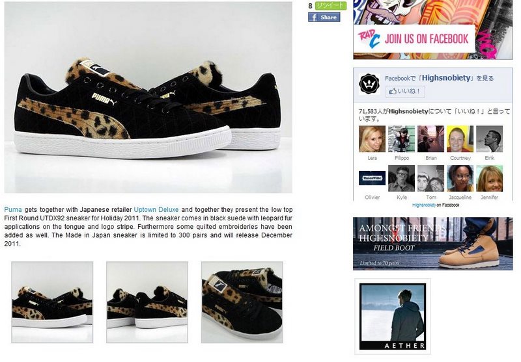The image size is (521, 362).
Task: Click the Facebook like thumbs-up button
Action: (x=405, y=92)
